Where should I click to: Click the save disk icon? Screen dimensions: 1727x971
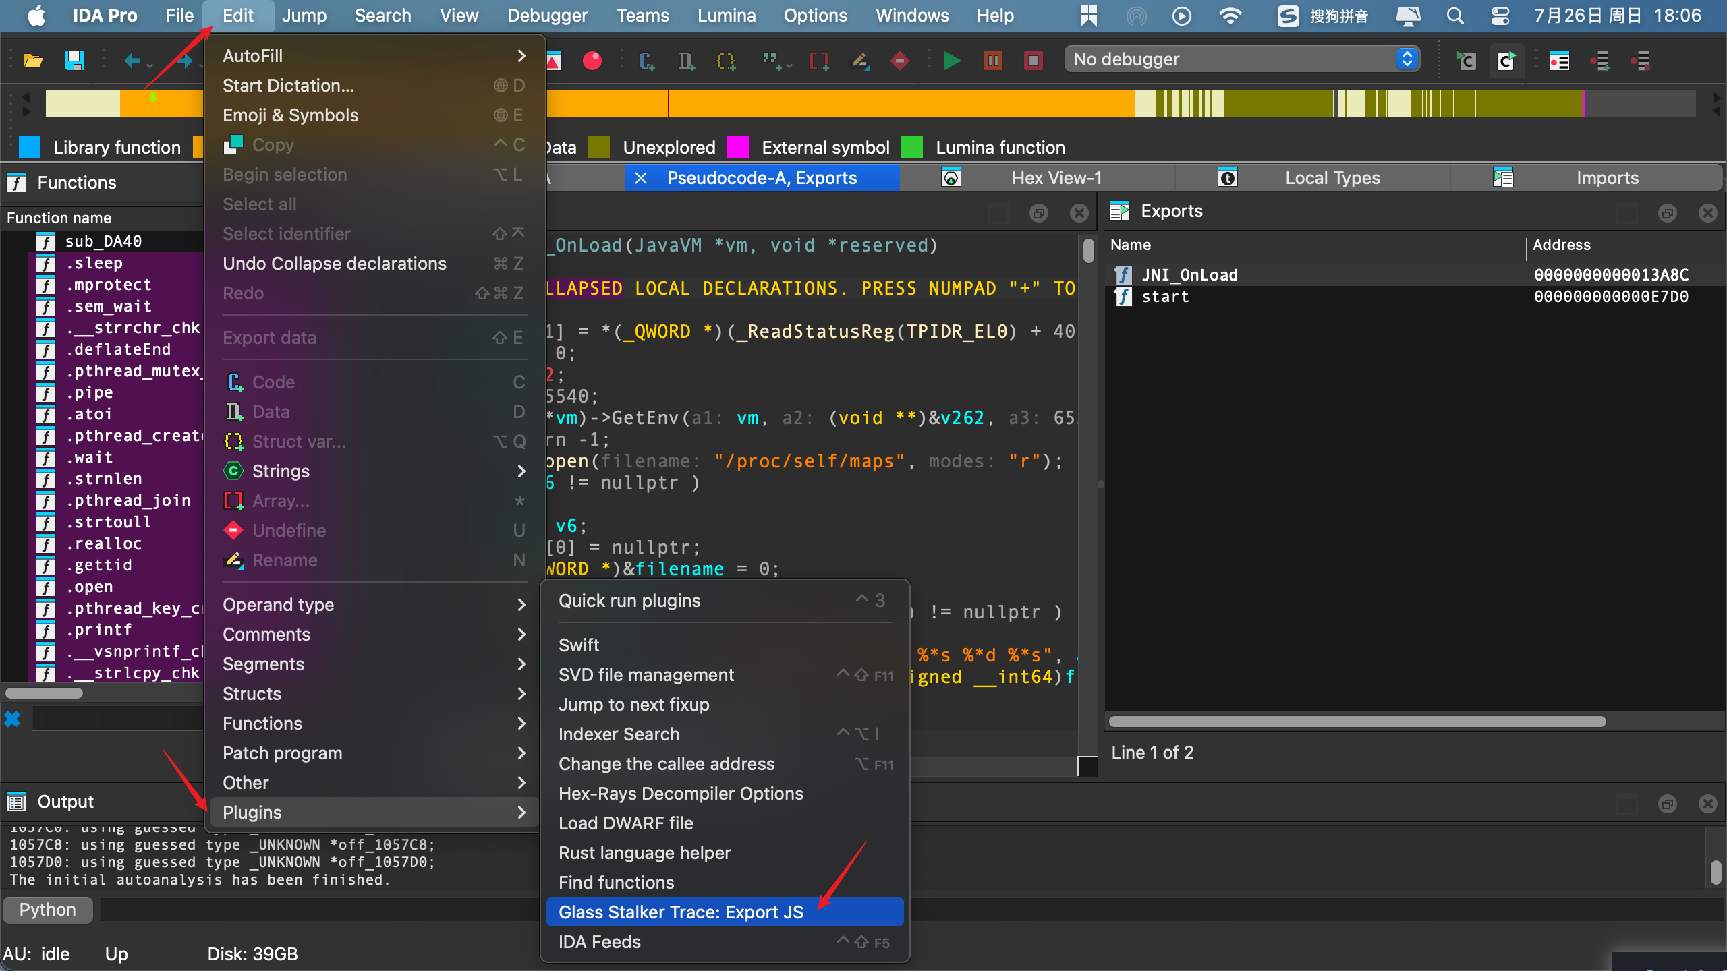pyautogui.click(x=74, y=61)
